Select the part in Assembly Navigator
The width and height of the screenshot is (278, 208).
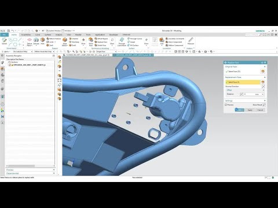(29, 65)
